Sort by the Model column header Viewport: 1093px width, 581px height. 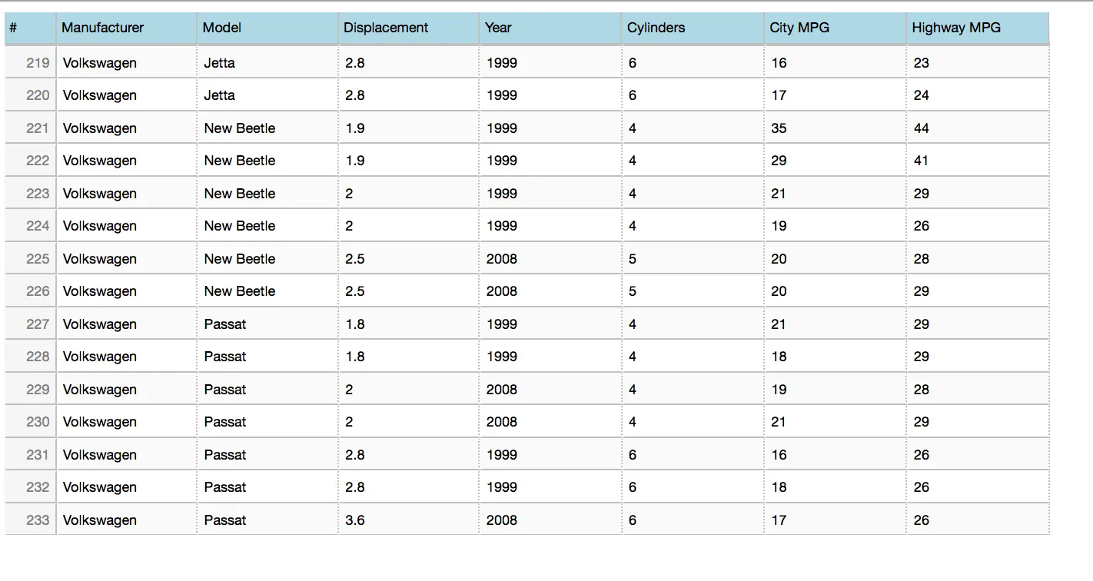(267, 28)
